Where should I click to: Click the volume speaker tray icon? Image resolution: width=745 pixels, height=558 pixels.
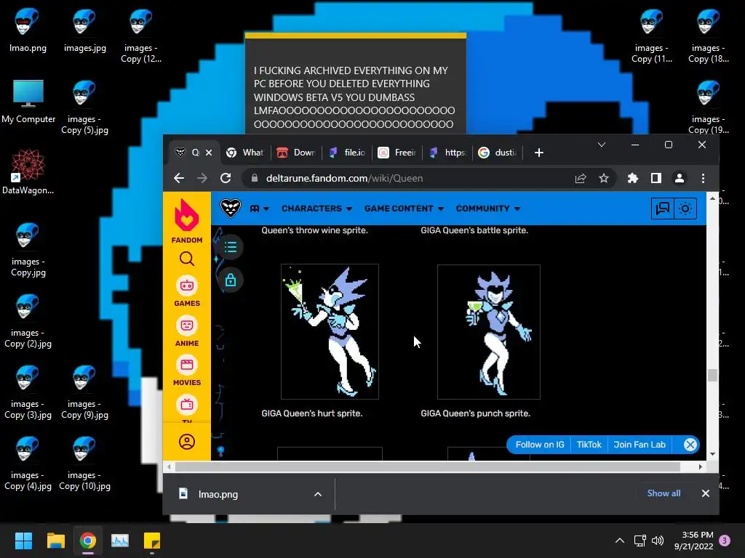(658, 541)
